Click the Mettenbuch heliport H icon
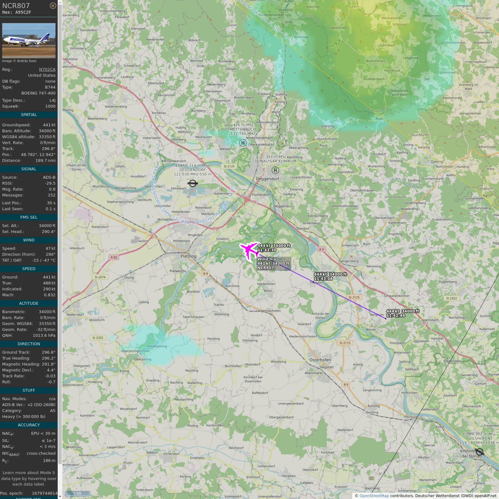499x499 pixels. point(243,143)
